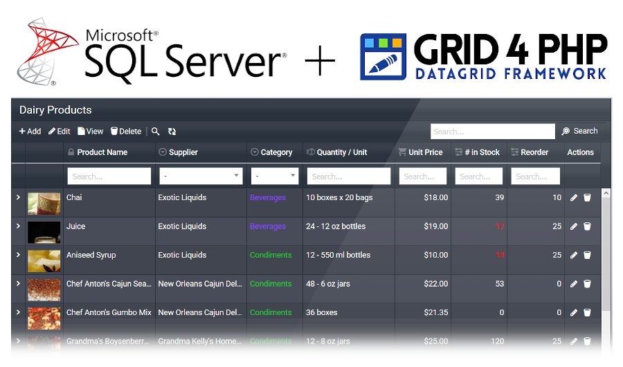The height and width of the screenshot is (367, 623).
Task: Click the Delete toolbar button
Action: 126,132
